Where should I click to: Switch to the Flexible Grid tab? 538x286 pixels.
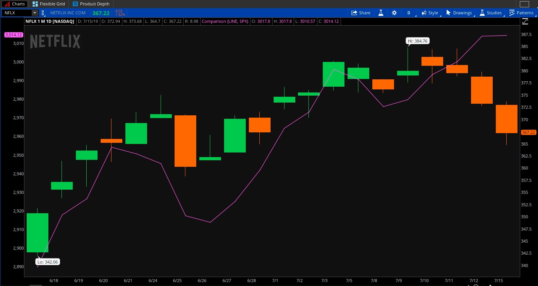pos(48,4)
